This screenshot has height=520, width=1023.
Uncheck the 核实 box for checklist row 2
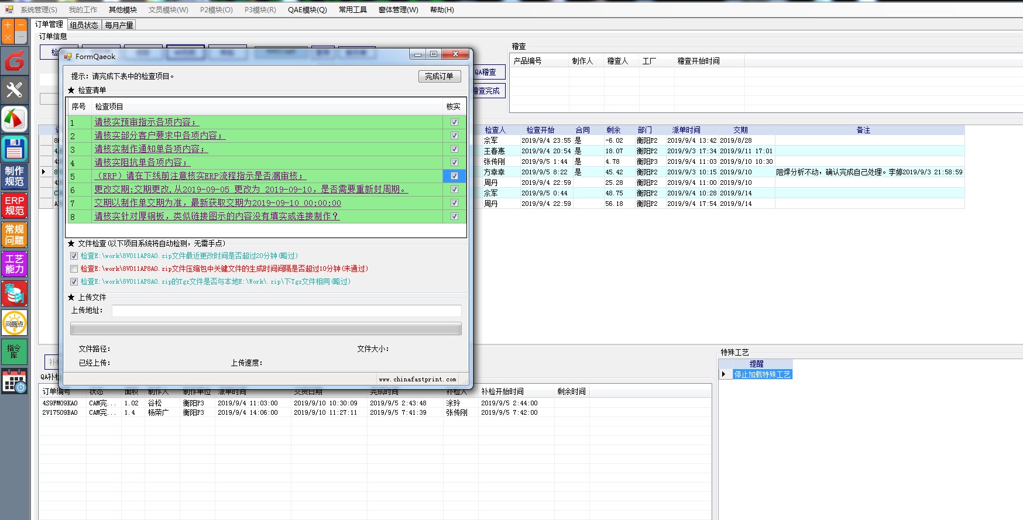(454, 136)
